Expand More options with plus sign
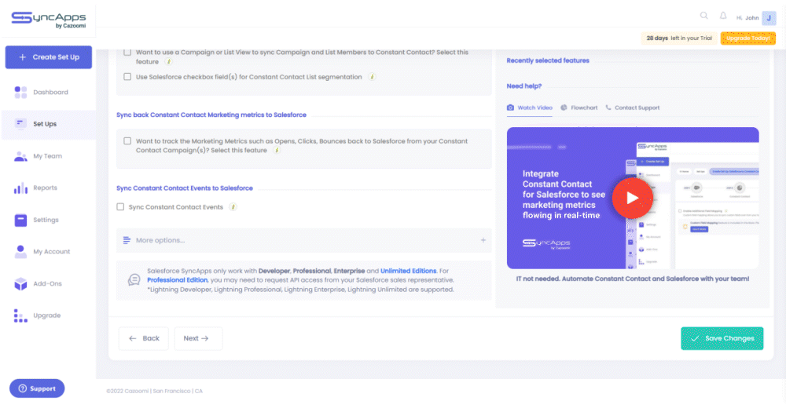786x412 pixels. [x=483, y=240]
